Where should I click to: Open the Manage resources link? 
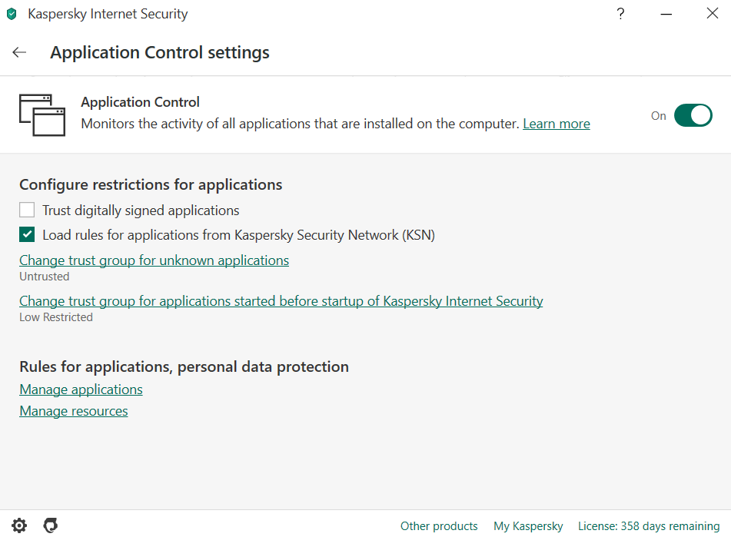point(74,411)
